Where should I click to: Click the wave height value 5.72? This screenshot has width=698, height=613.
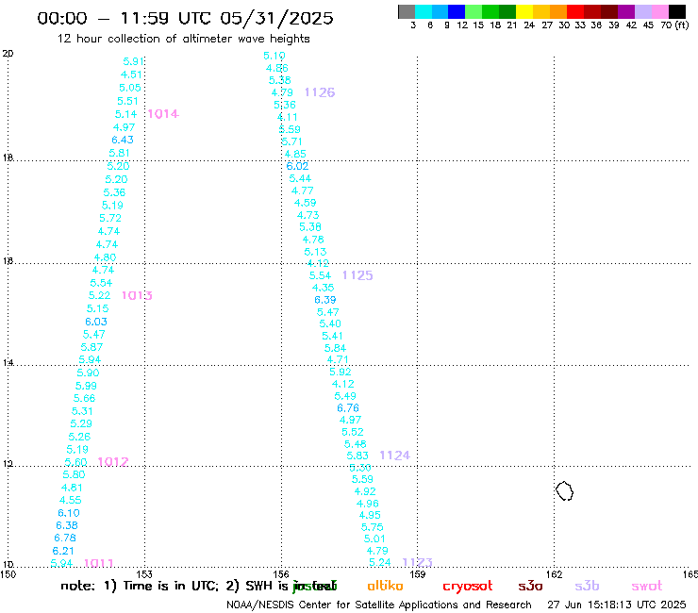[110, 218]
